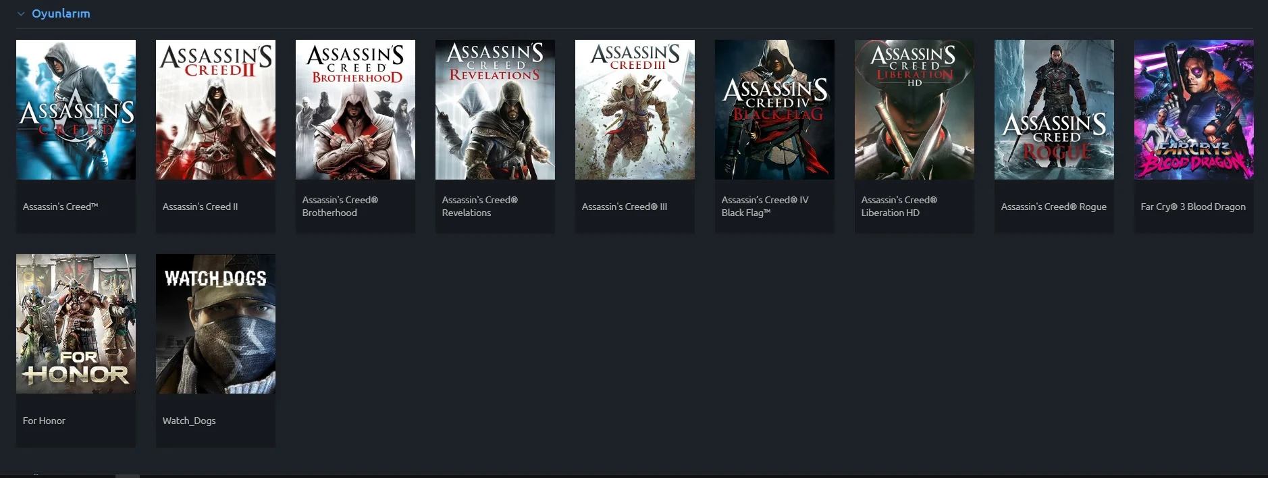Collapse the Oyunlarım section chevron
Screen dimensions: 1268x478
click(x=21, y=14)
